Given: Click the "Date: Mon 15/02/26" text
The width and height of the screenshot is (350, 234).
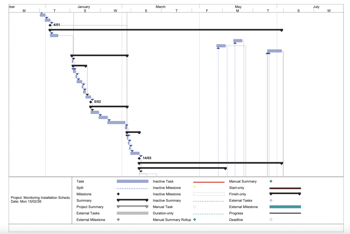Looking at the screenshot, I should click(x=26, y=201).
